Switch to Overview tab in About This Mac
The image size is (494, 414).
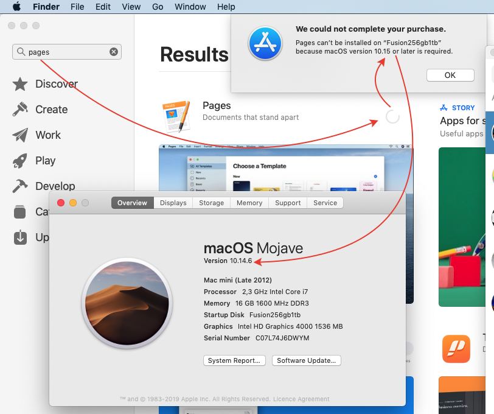pyautogui.click(x=133, y=203)
